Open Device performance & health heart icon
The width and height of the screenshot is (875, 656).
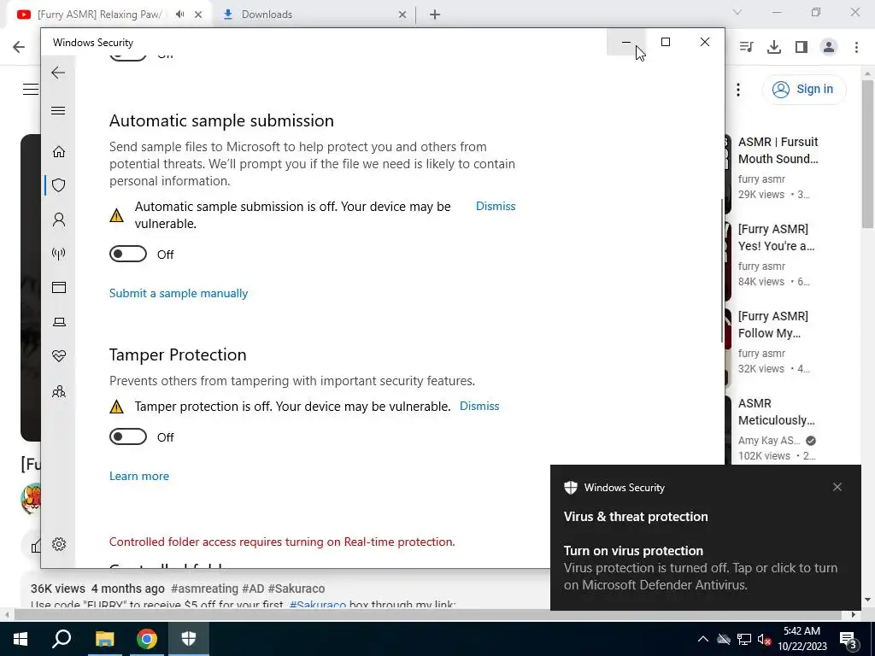pos(59,356)
